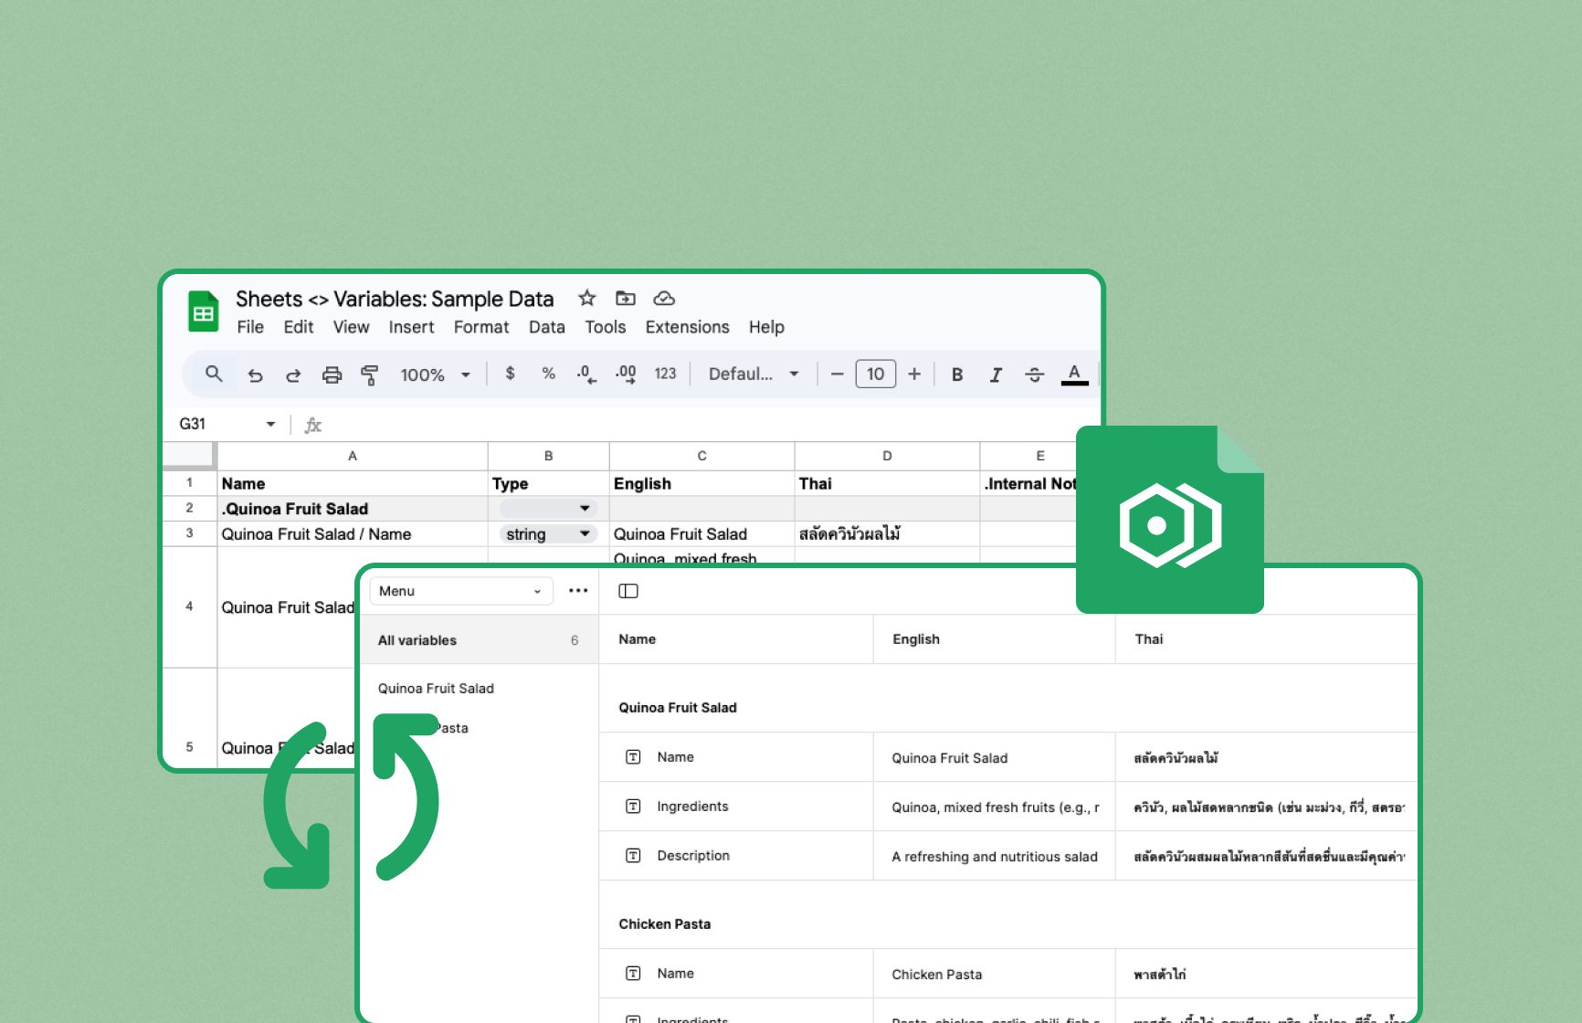
Task: Click the print icon
Action: click(x=332, y=374)
